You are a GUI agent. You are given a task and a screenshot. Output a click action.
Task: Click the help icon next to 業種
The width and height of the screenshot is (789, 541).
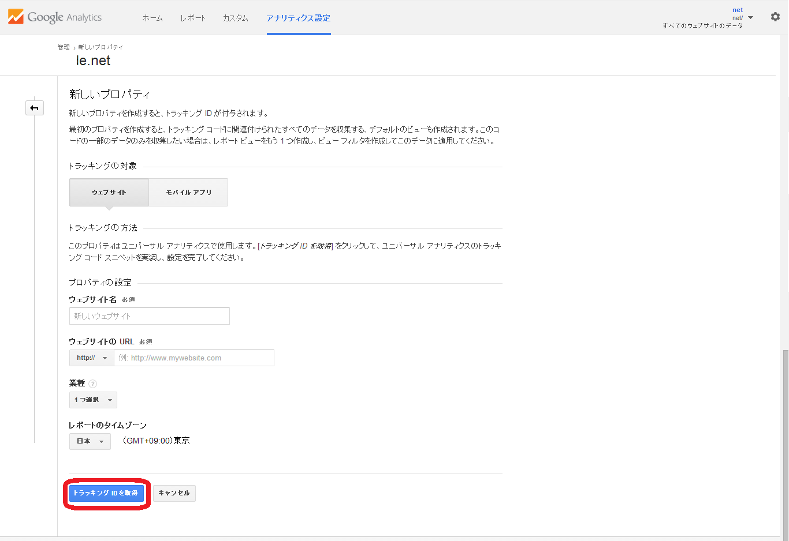point(93,384)
